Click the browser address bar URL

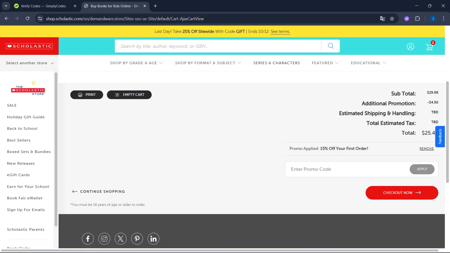(x=125, y=19)
